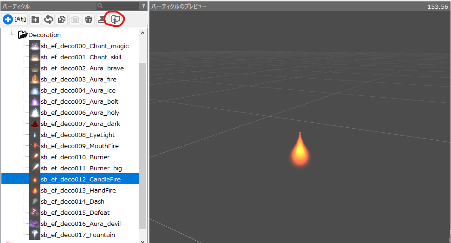Create a new folder with the folder-plus icon
451x243 pixels.
coord(35,19)
